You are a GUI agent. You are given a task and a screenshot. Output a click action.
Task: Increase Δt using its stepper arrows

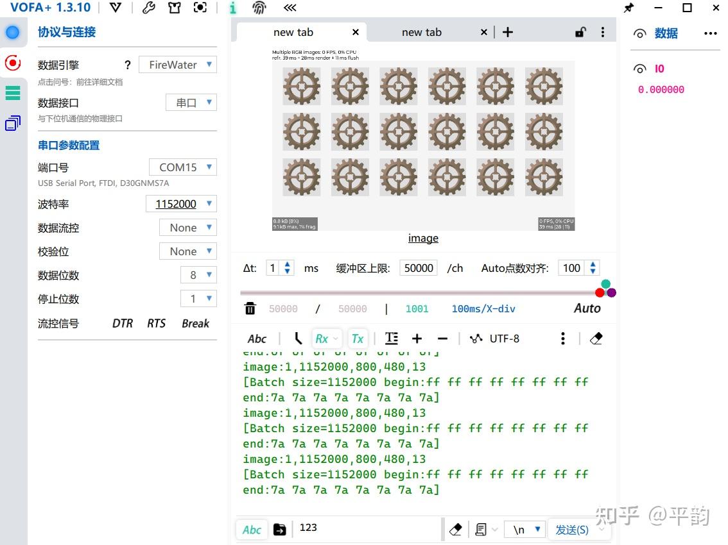288,265
